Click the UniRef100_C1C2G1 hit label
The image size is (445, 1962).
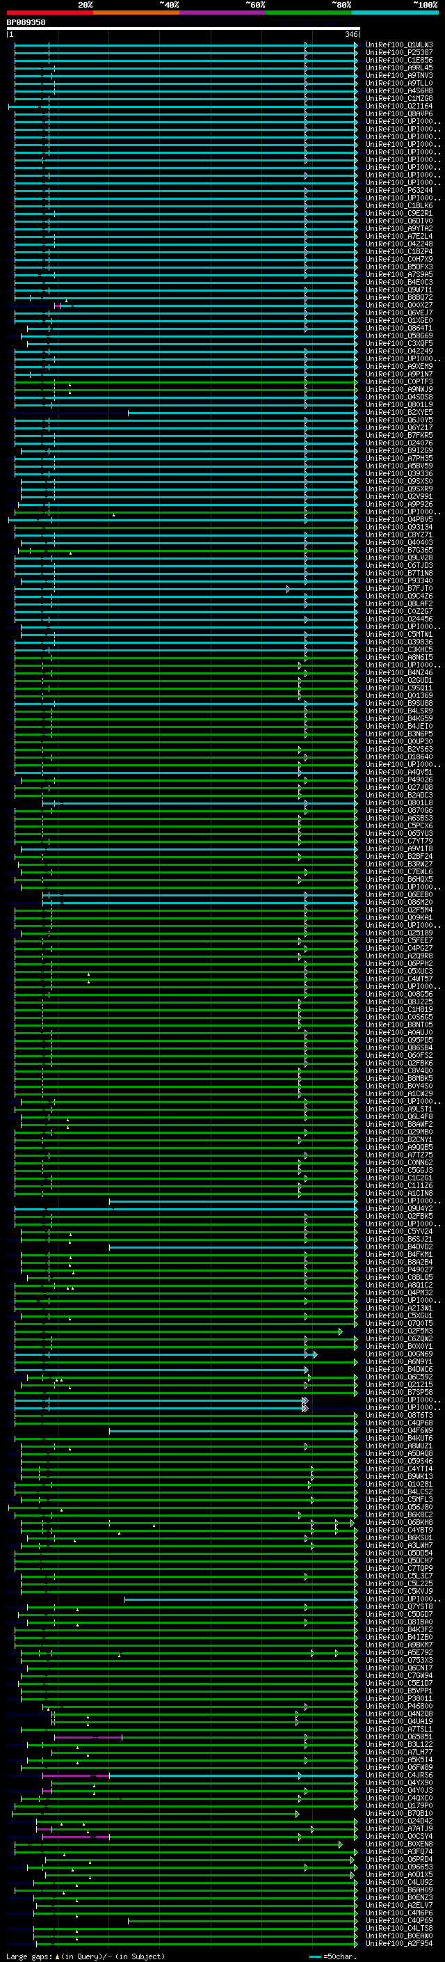pos(399,1178)
